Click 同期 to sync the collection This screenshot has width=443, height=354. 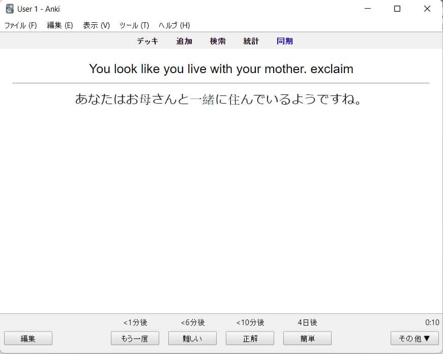coord(284,41)
